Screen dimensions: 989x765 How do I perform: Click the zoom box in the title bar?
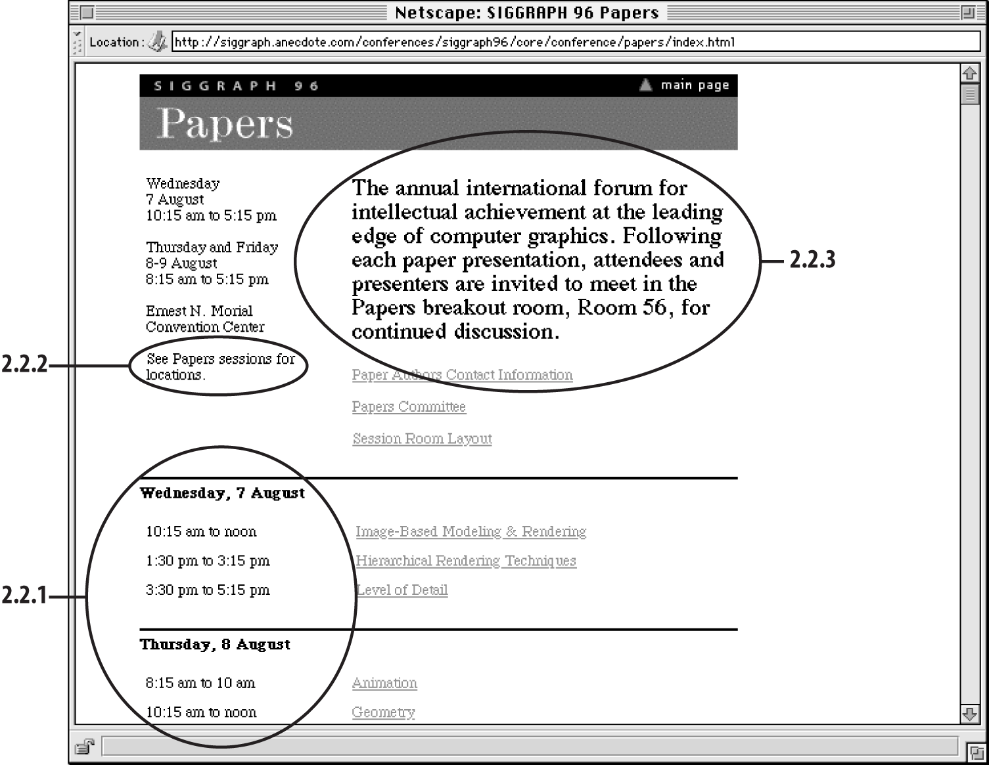(969, 12)
